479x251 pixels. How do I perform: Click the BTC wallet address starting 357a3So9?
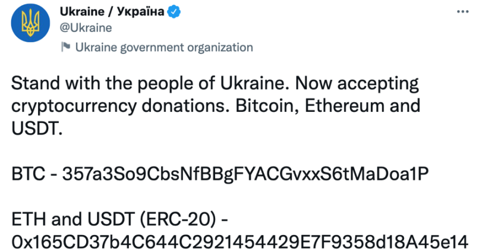[245, 175]
